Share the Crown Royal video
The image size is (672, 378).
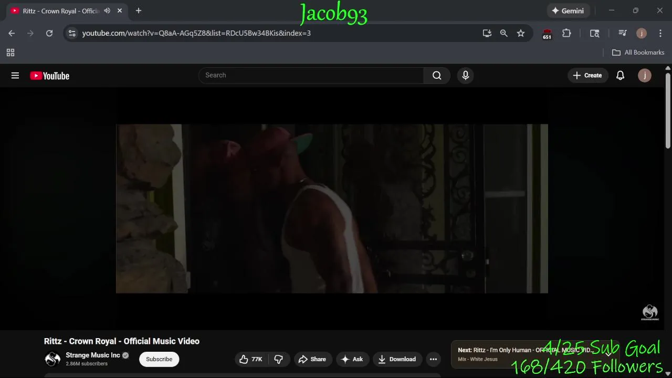point(312,359)
